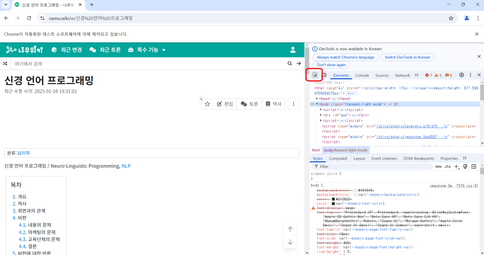Open DevTools settings gear
This screenshot has height=255, width=484.
click(x=461, y=75)
